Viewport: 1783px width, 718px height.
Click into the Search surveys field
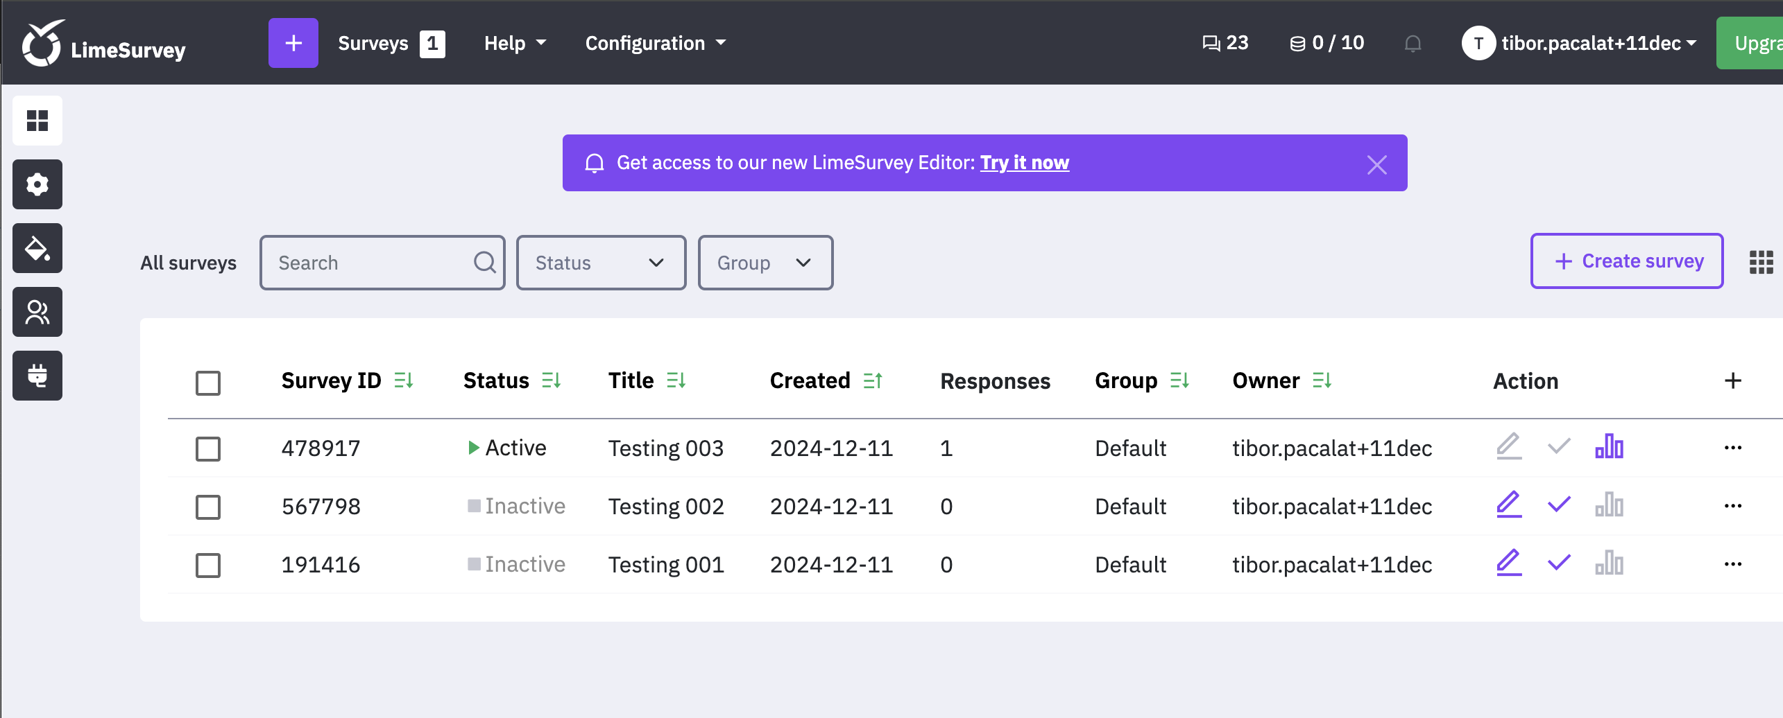click(371, 263)
